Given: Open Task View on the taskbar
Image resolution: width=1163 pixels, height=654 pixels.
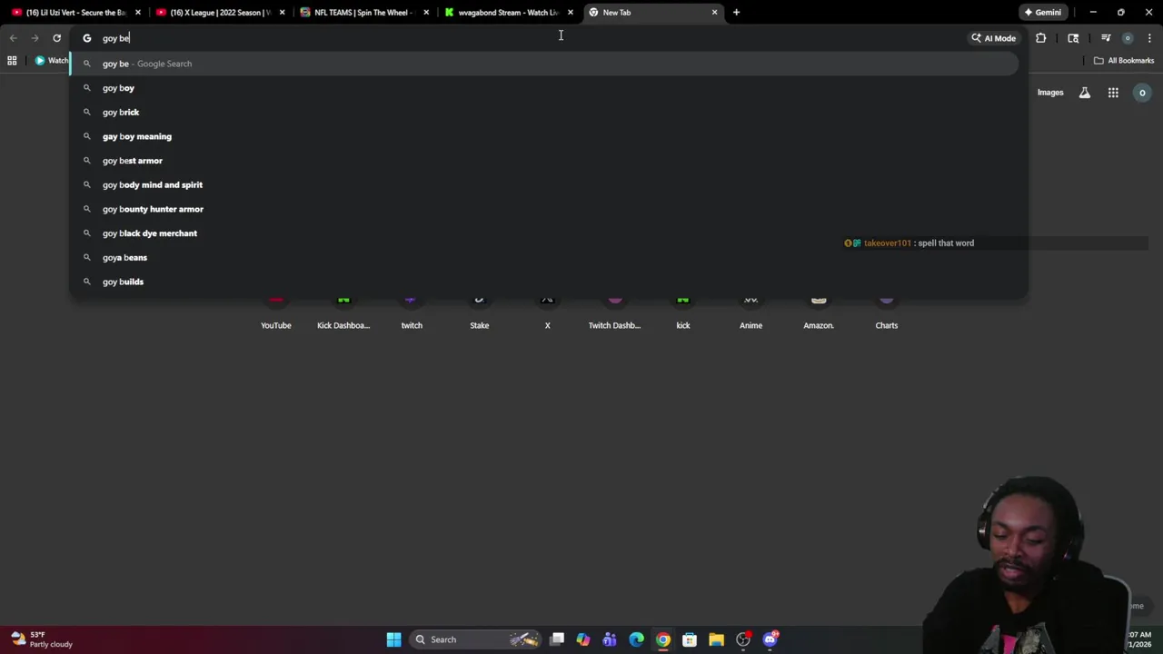Looking at the screenshot, I should (557, 639).
